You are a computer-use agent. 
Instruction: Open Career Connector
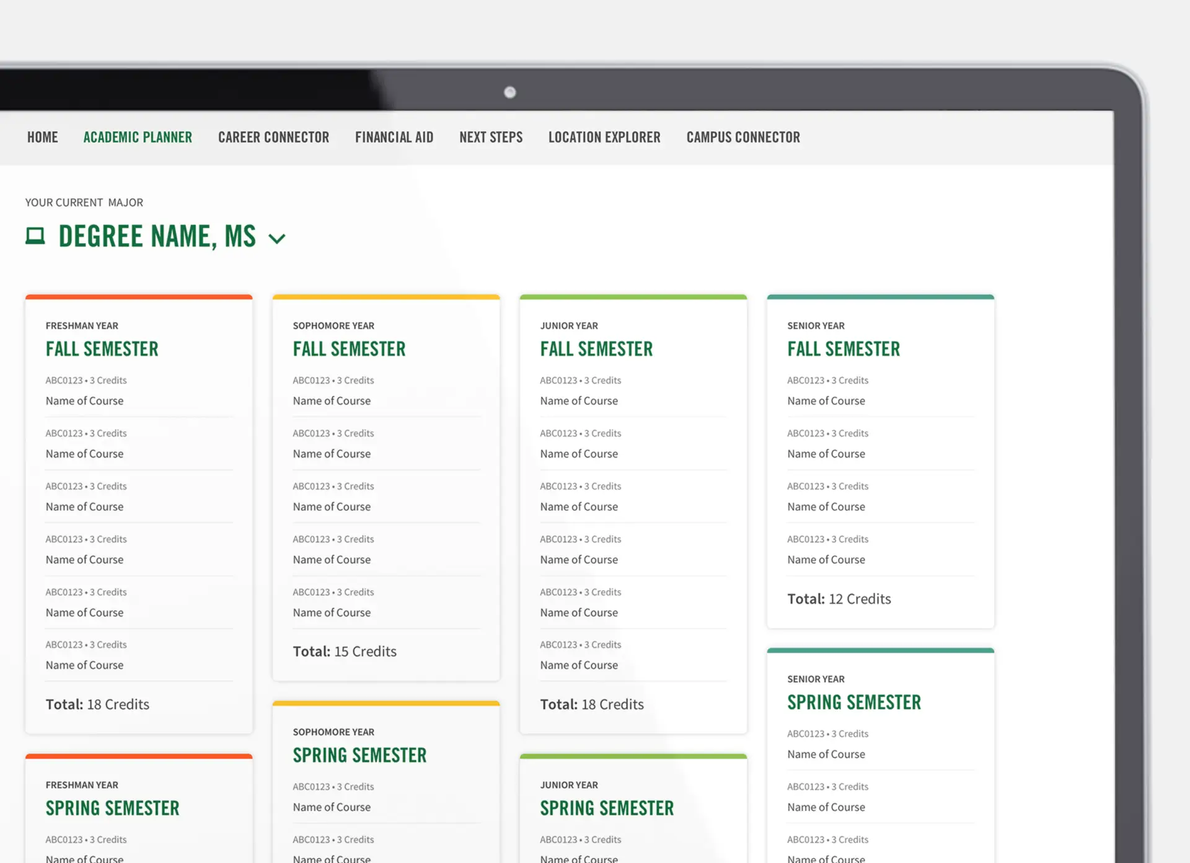[273, 137]
